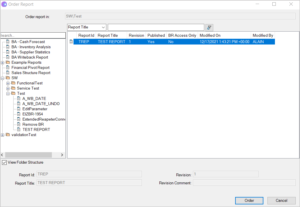This screenshot has width=300, height=207.
Task: Click the report icon beside Financial Pivot Report
Action: (8, 68)
